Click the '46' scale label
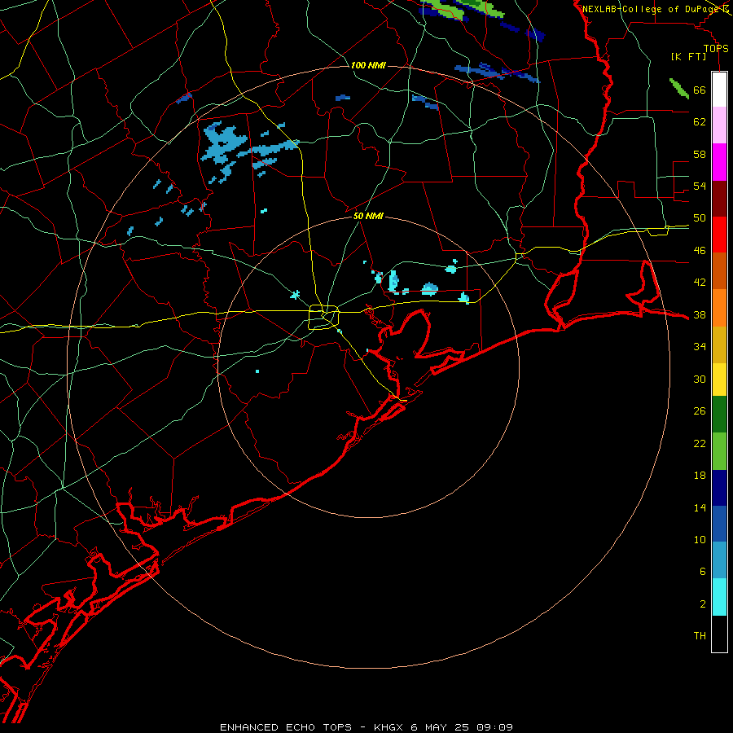Screen dimensions: 733x733 point(700,251)
